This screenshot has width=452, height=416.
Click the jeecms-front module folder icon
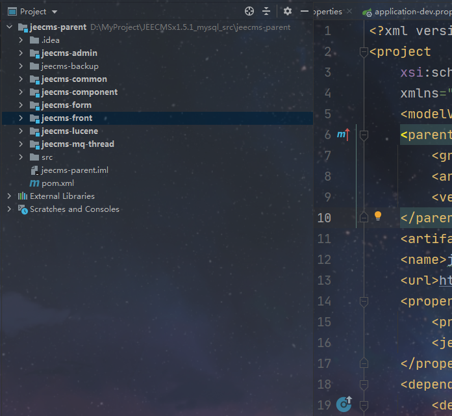tap(34, 118)
